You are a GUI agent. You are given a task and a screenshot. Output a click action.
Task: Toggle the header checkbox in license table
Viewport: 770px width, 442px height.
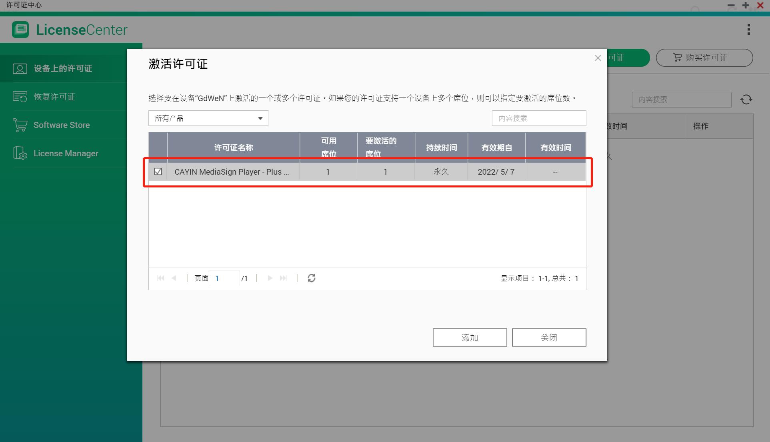[x=158, y=147]
